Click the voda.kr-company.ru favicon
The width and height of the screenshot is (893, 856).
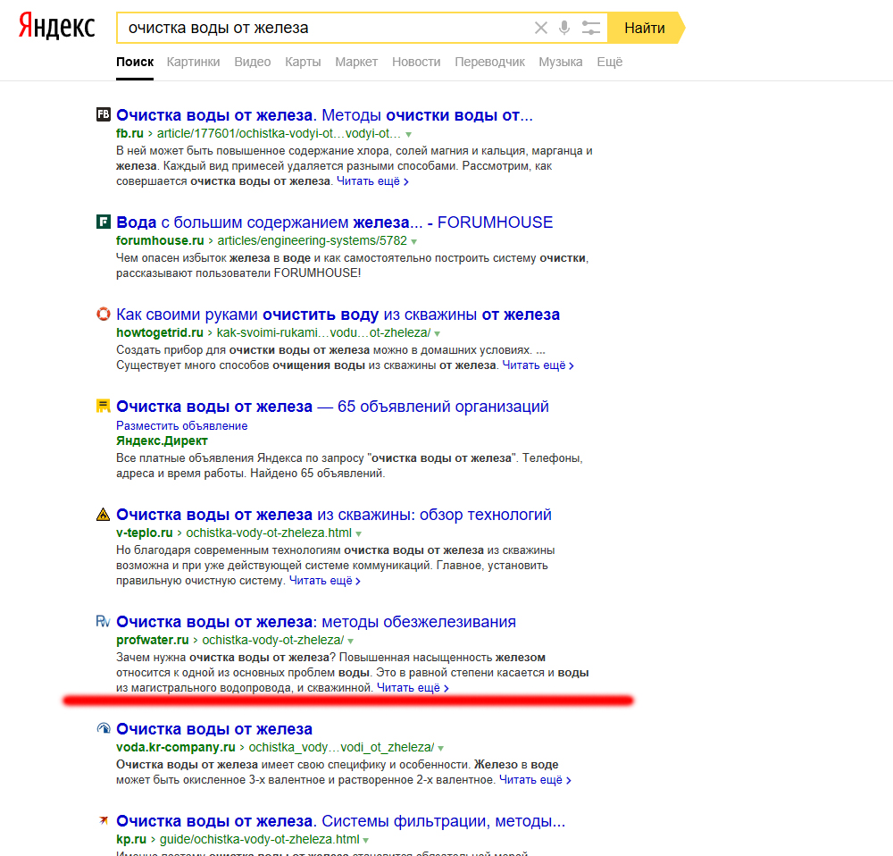[103, 728]
